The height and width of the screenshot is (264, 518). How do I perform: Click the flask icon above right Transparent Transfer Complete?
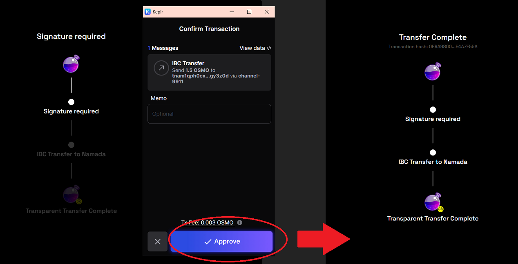[433, 202]
